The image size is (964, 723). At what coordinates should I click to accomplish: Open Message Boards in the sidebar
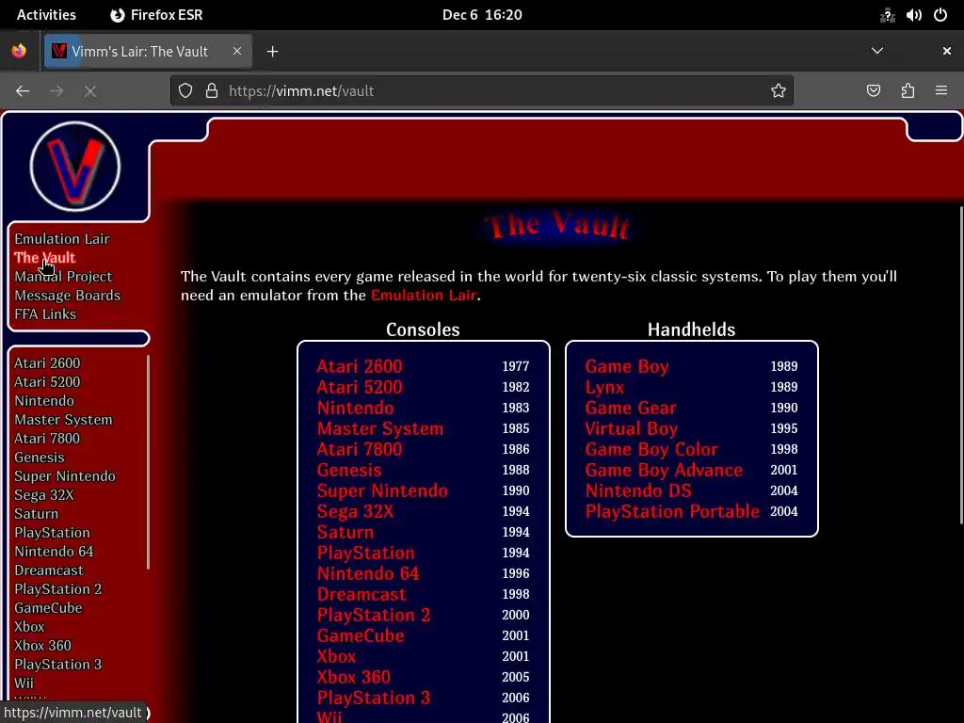[x=68, y=295]
